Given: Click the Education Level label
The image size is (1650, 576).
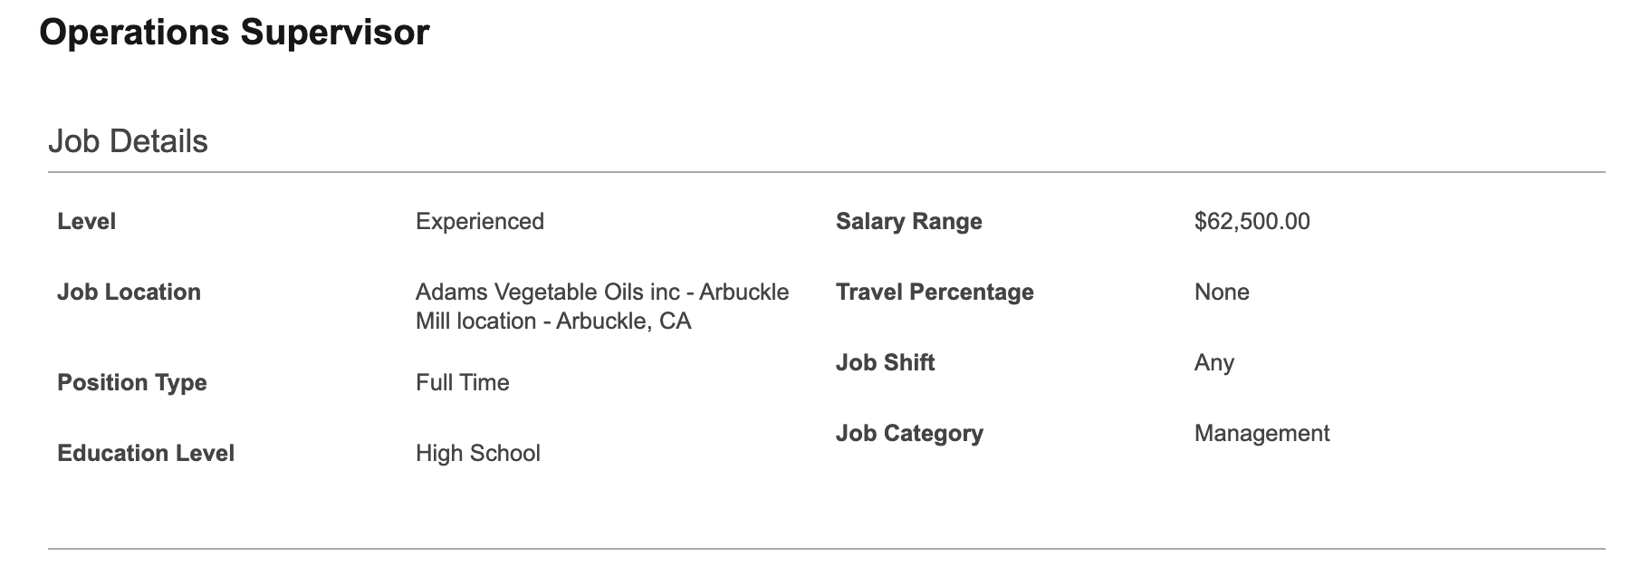Looking at the screenshot, I should 146,453.
